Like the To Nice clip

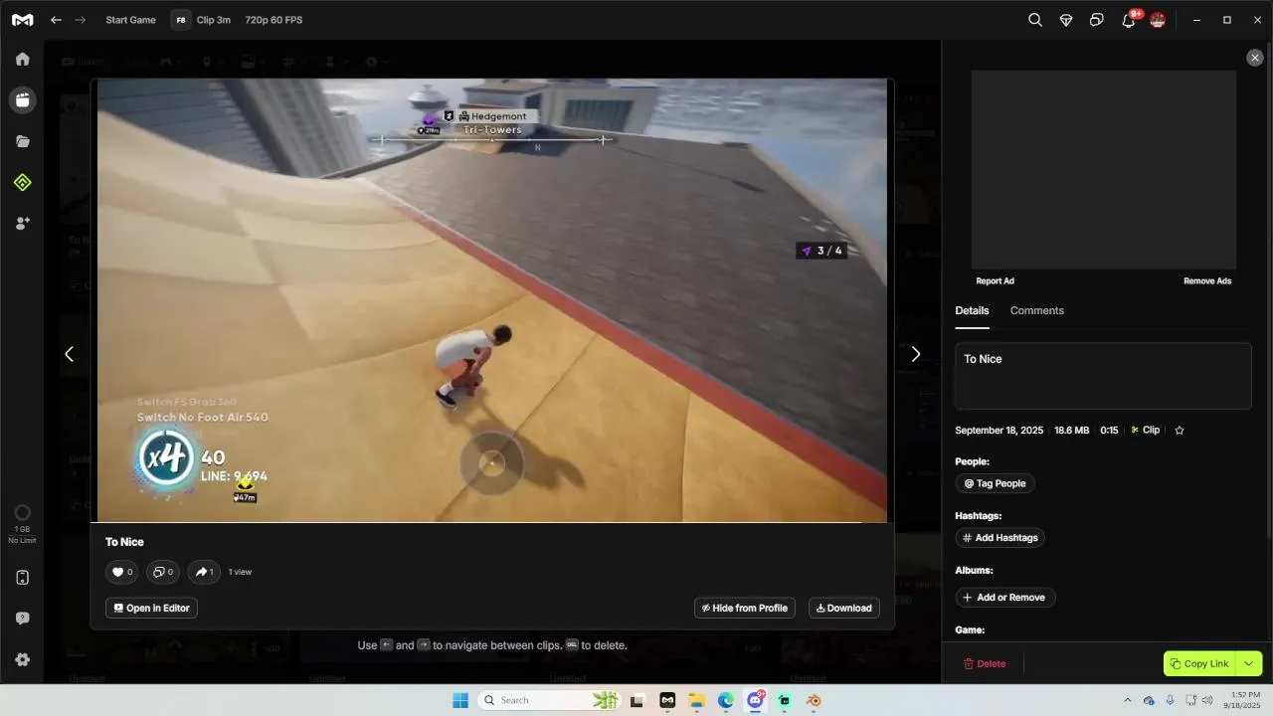coord(121,572)
